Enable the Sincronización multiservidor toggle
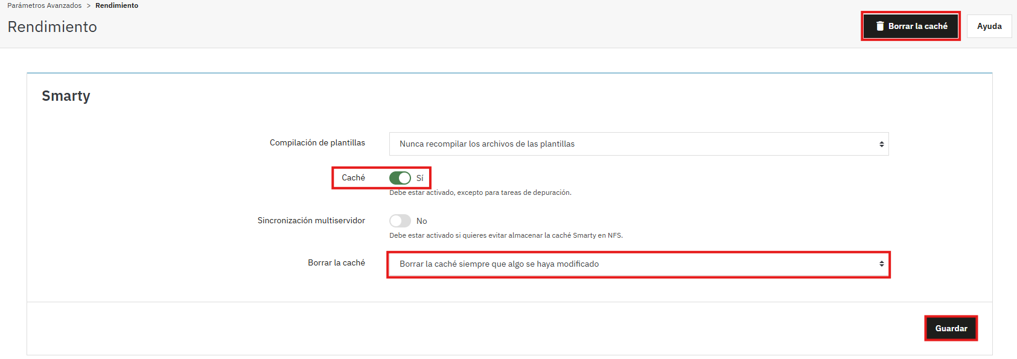Screen dimensions: 1017x359 pos(400,221)
